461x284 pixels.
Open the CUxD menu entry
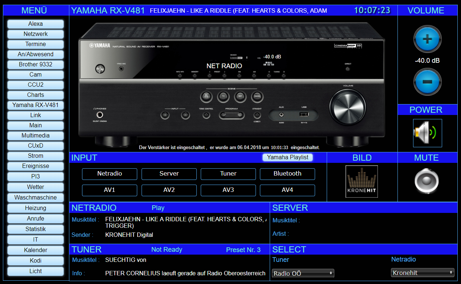point(36,146)
